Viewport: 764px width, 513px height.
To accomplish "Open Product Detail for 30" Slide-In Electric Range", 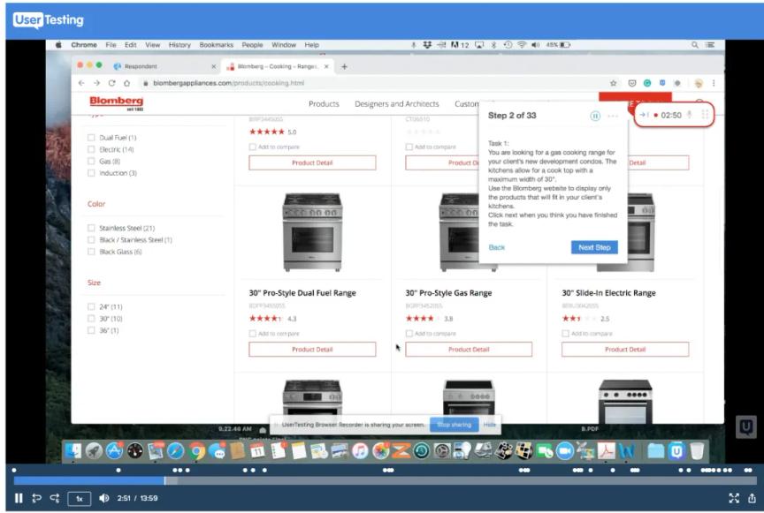I will [x=625, y=350].
